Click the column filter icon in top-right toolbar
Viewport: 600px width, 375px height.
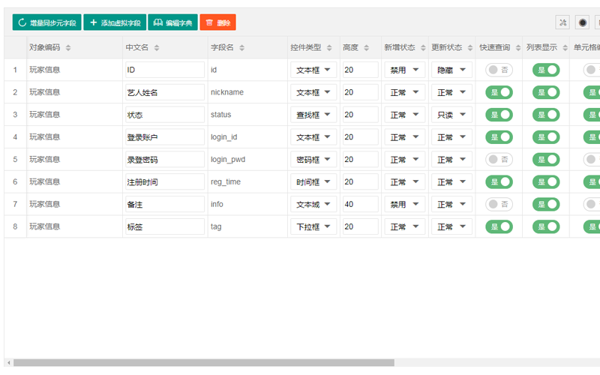[x=562, y=22]
